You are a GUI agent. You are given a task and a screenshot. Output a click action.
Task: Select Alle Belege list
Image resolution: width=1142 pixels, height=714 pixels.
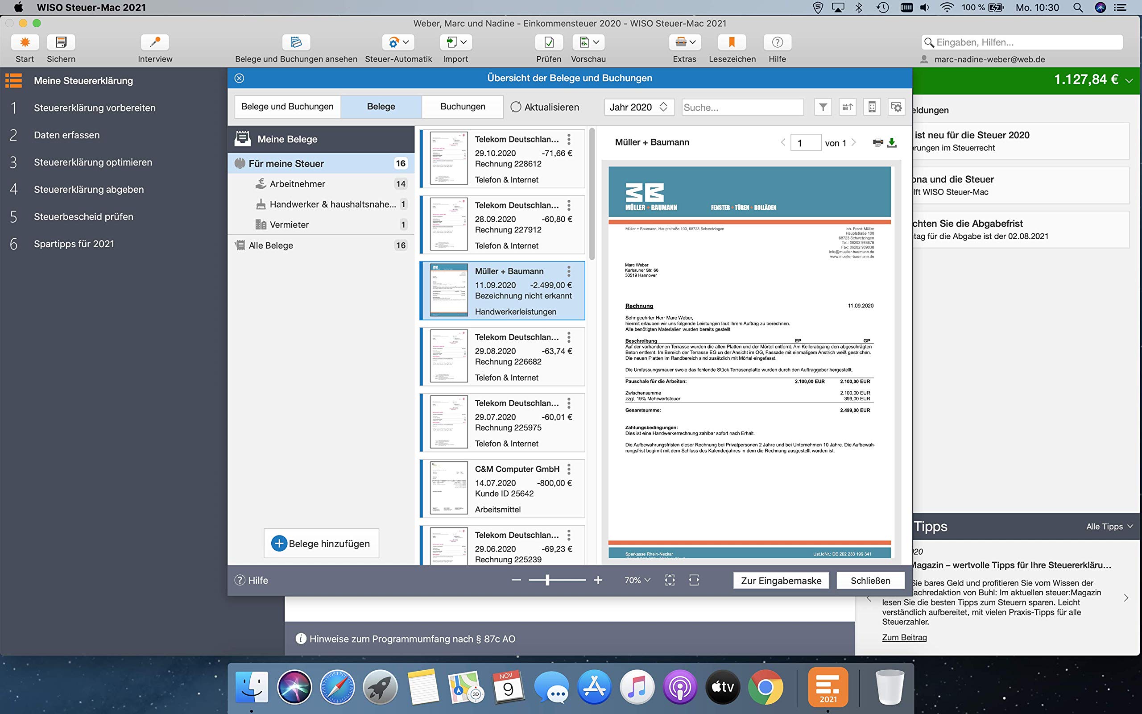tap(321, 245)
